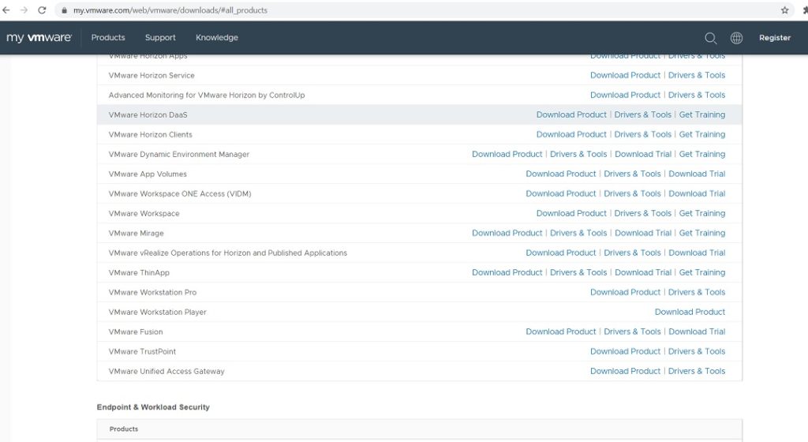Click the VMware Workstation Player row name
Screen dimensions: 808x442
click(157, 313)
